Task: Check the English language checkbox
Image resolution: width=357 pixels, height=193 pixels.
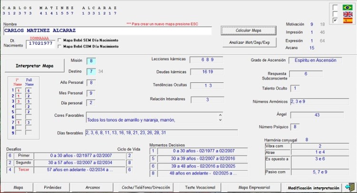Action: [x=336, y=14]
